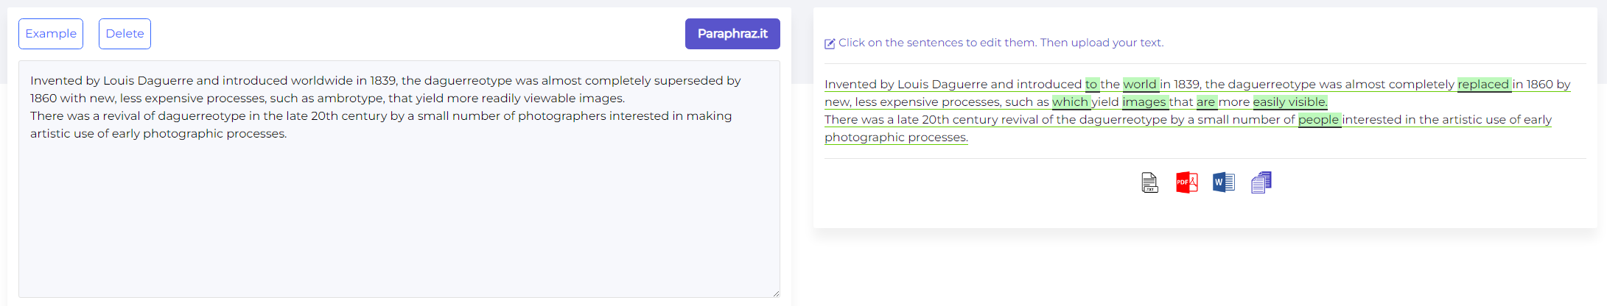Focus the original text input area

pos(398,206)
